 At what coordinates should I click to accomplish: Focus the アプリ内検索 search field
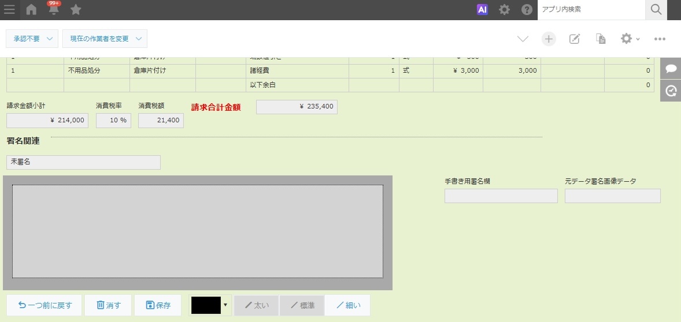click(591, 10)
